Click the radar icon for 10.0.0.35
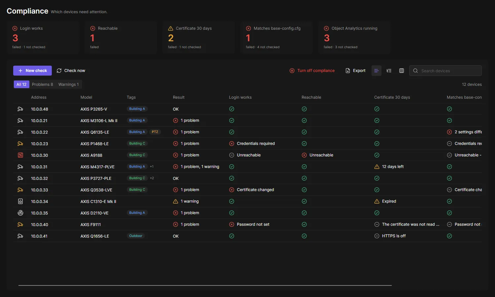Viewport: 495px width, 297px height. (x=20, y=213)
